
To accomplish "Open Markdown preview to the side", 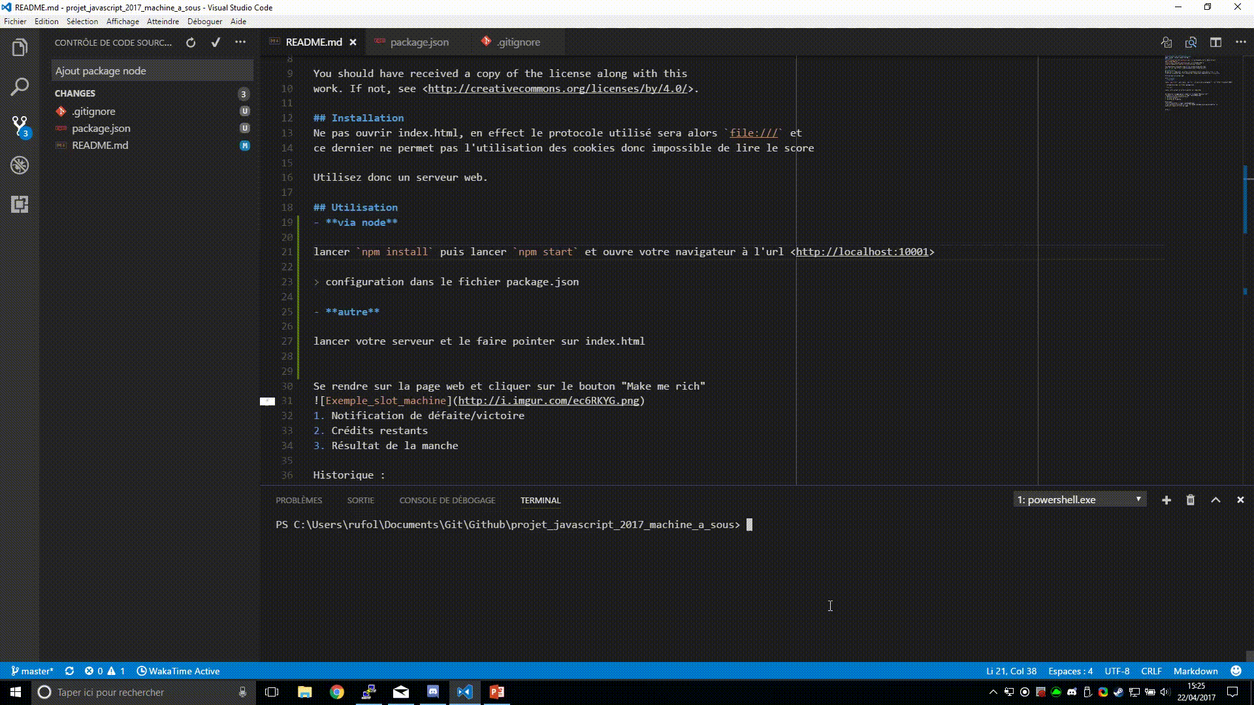I will 1191,42.
